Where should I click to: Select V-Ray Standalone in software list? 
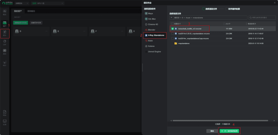pyautogui.click(x=155, y=35)
